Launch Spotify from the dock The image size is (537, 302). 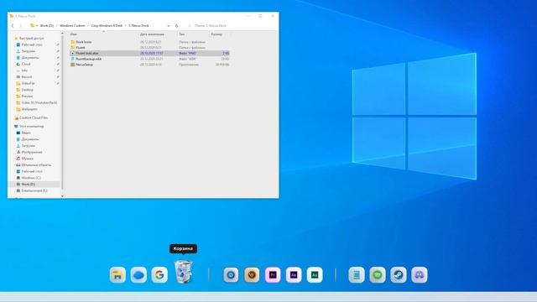click(x=377, y=275)
